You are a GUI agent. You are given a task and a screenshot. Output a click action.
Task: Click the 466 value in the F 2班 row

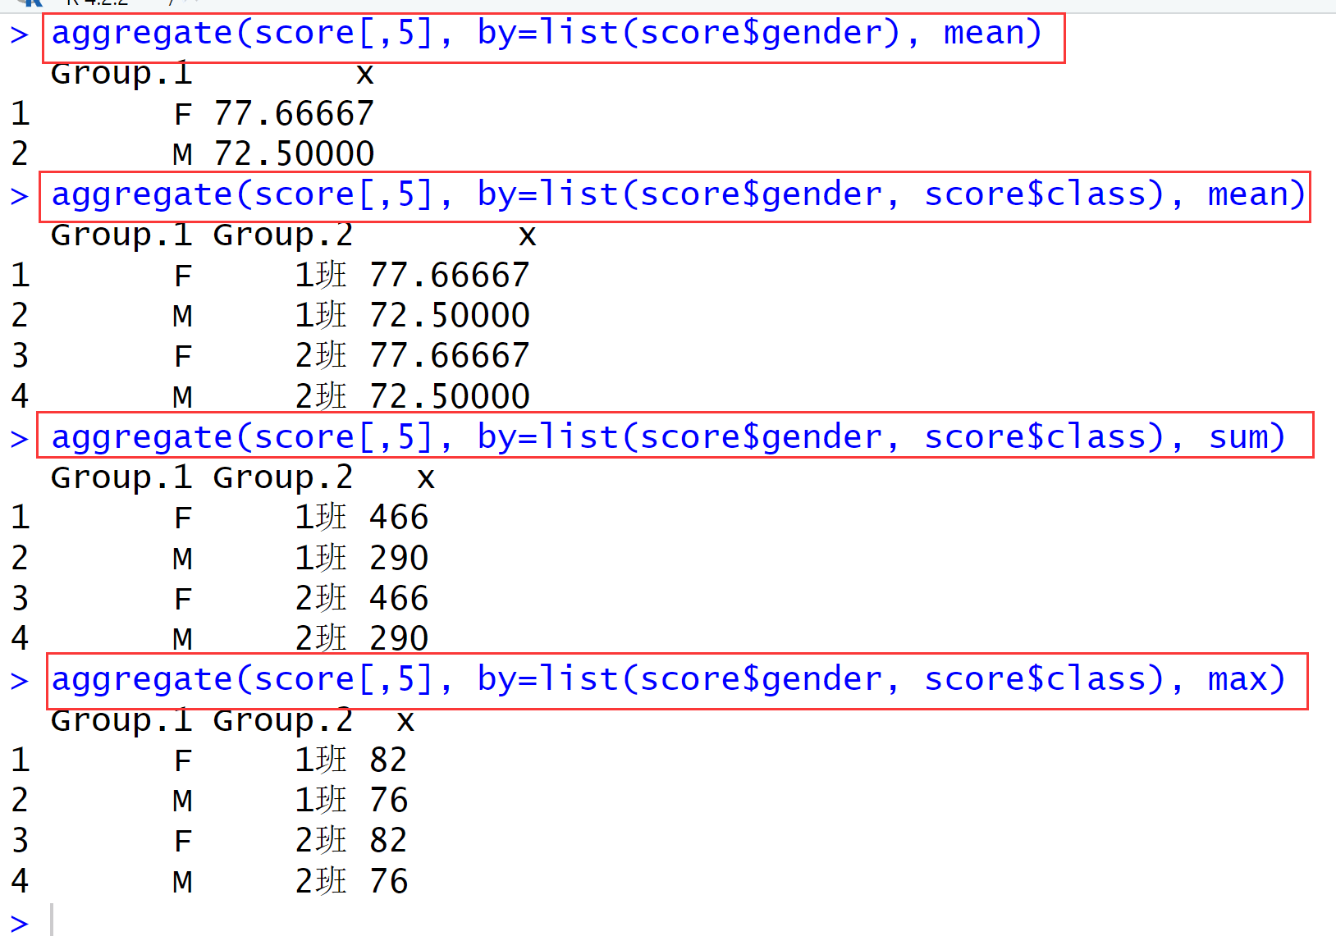coord(398,598)
